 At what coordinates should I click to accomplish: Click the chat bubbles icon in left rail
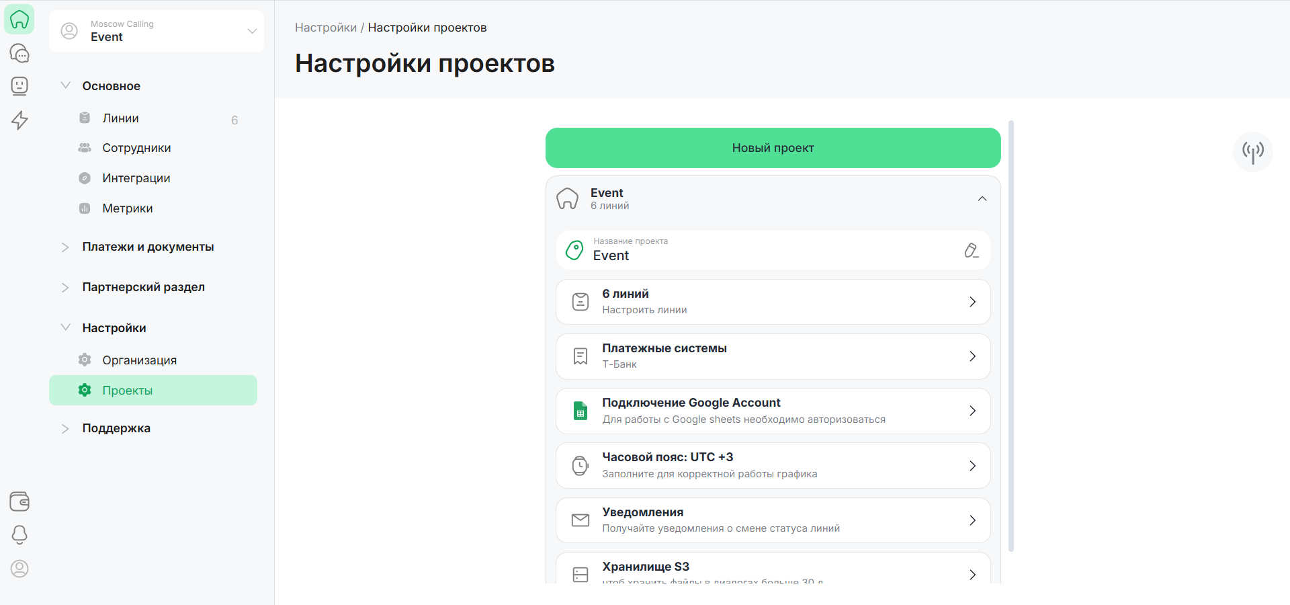click(x=19, y=53)
